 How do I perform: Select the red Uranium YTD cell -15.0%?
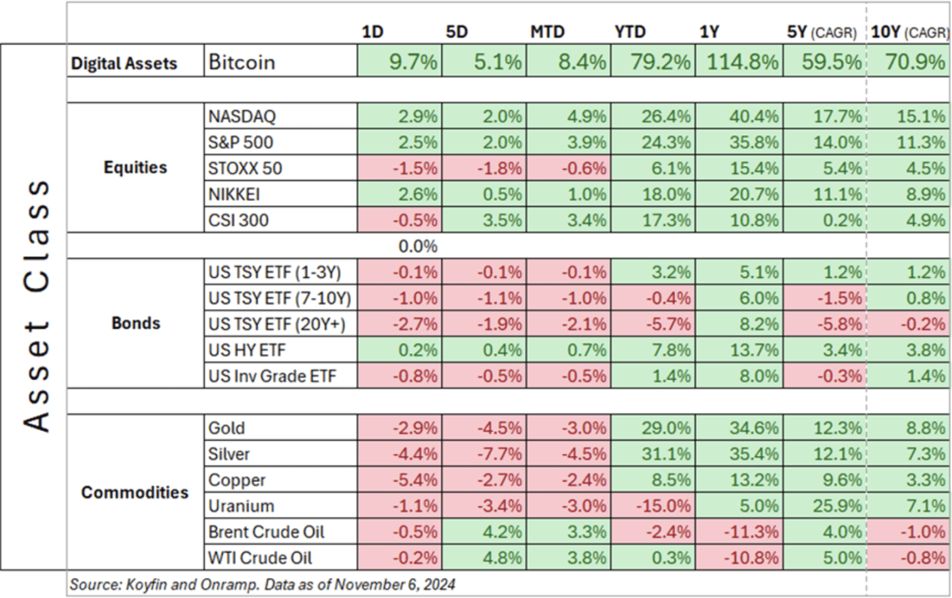tap(662, 506)
